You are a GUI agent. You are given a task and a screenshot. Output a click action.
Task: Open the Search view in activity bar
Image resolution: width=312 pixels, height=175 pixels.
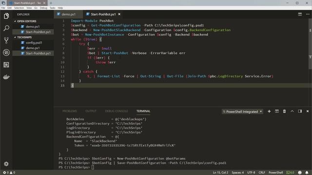(6, 28)
